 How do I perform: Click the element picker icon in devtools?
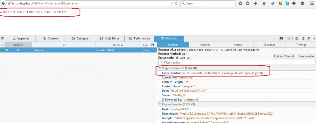point(2,39)
